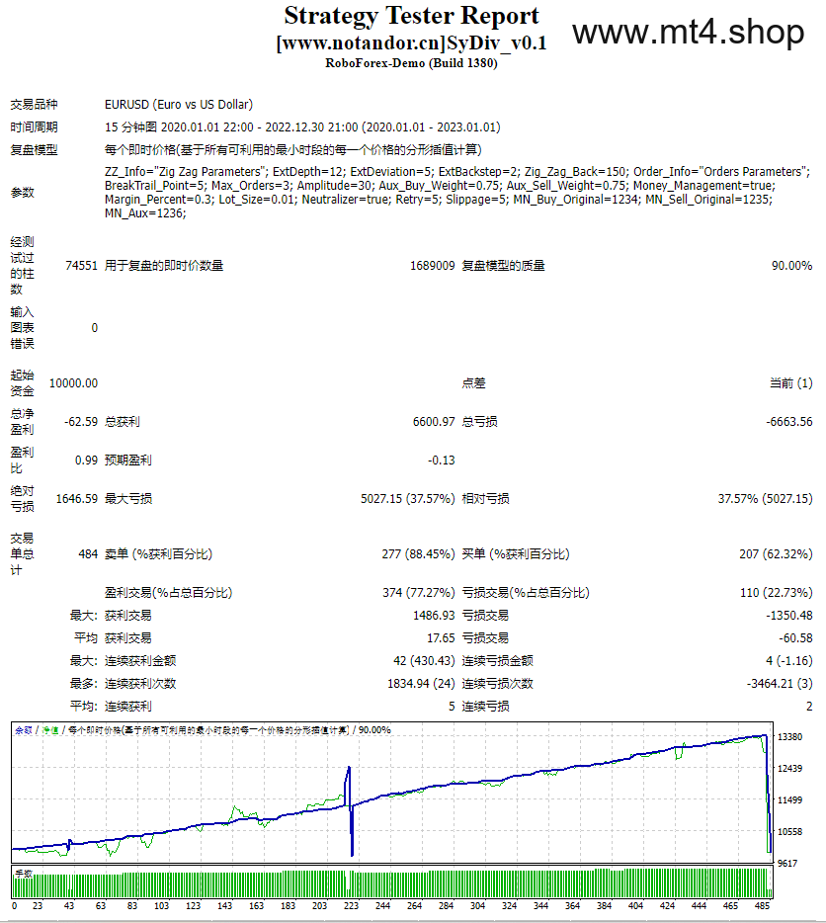Click the "RoboForex-Demo (Build 1380)" subtitle

pos(412,63)
